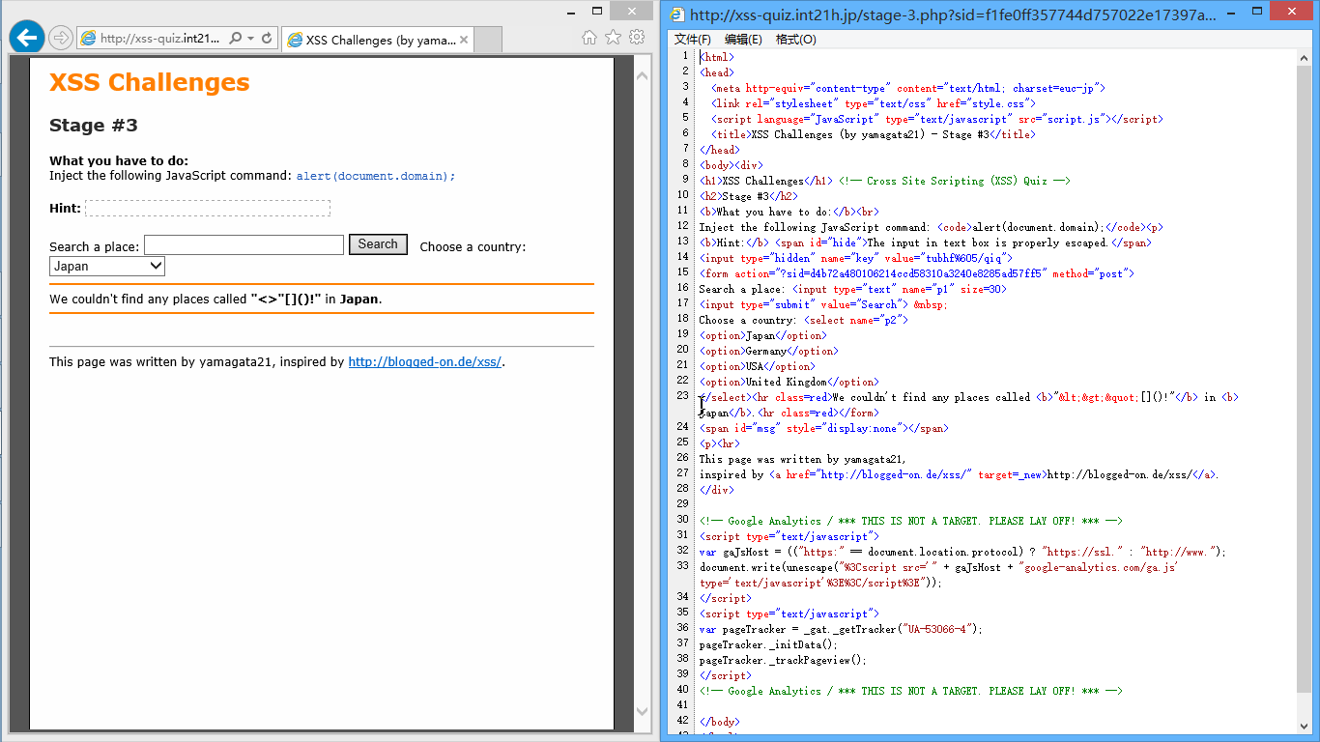Open the 文件(F) menu in source viewer
This screenshot has height=742, width=1320.
click(x=692, y=40)
